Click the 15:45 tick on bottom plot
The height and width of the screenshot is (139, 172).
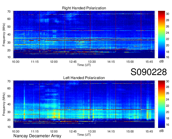(x=149, y=131)
